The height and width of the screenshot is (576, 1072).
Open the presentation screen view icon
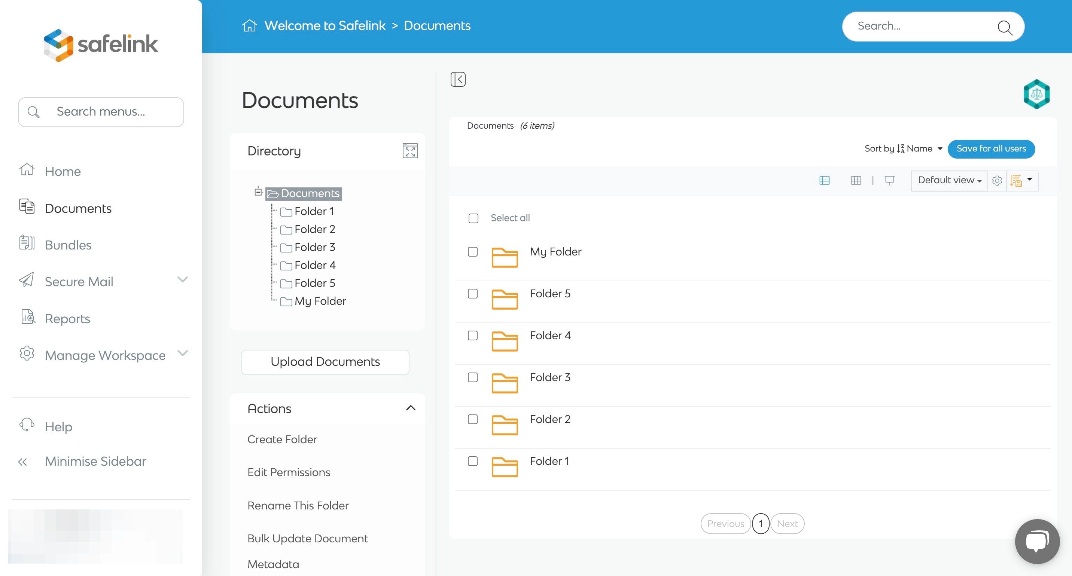[889, 180]
